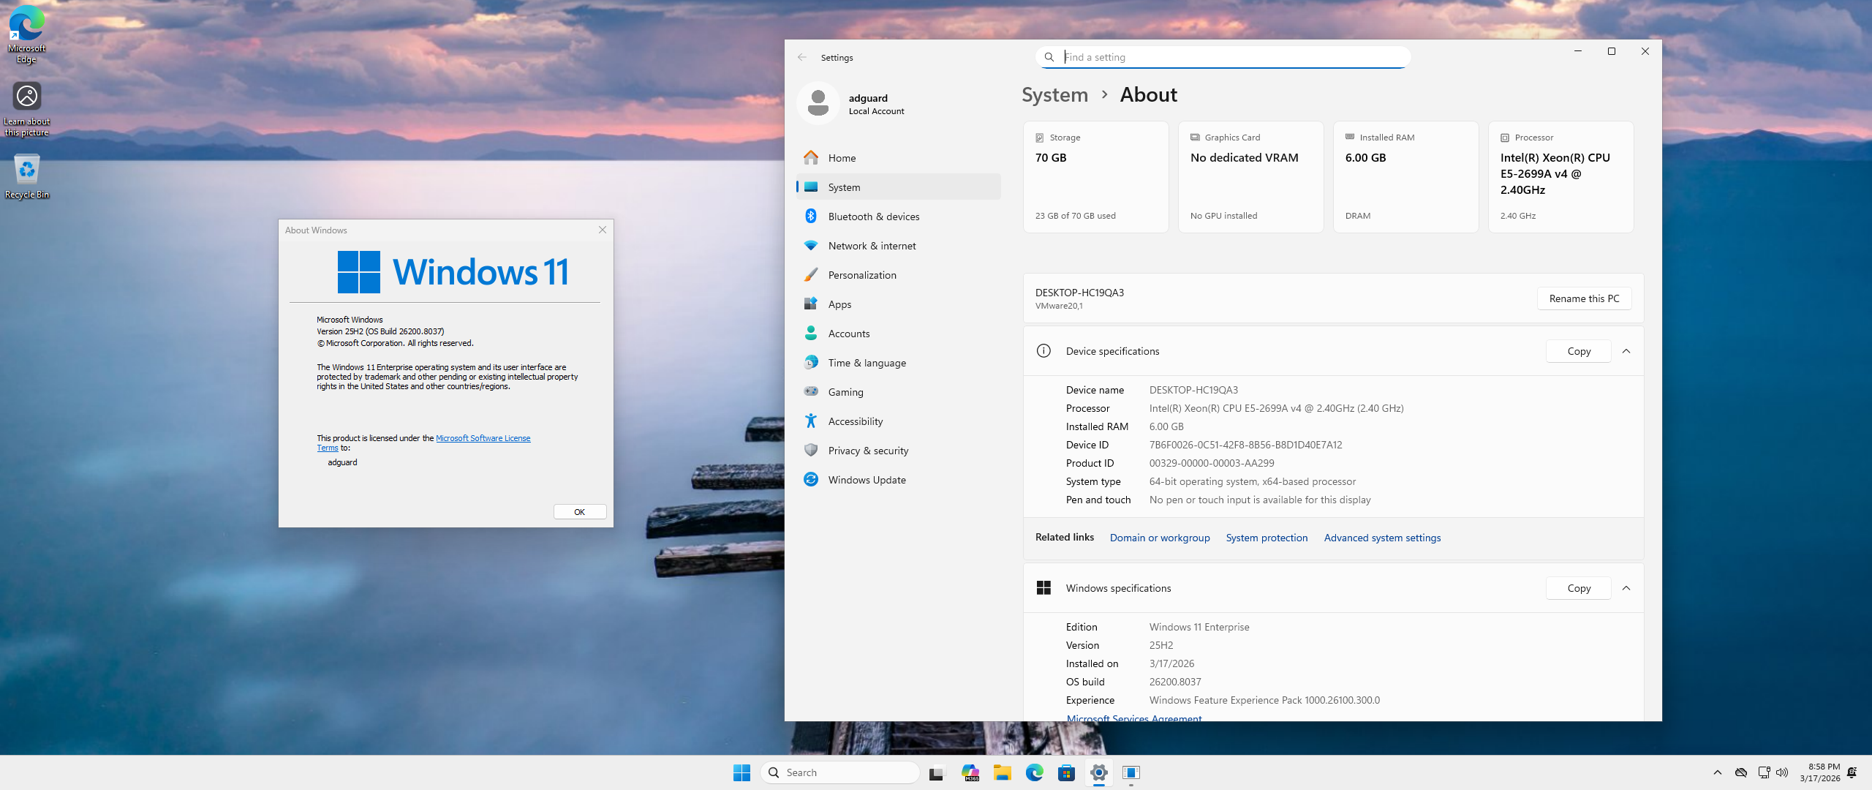
Task: Select Privacy & security in the sidebar
Action: [x=868, y=451]
